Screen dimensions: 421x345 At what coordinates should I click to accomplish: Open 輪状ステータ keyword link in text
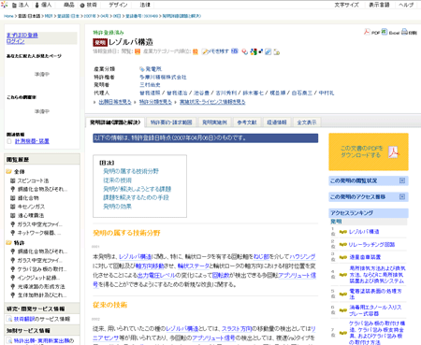pyautogui.click(x=193, y=266)
